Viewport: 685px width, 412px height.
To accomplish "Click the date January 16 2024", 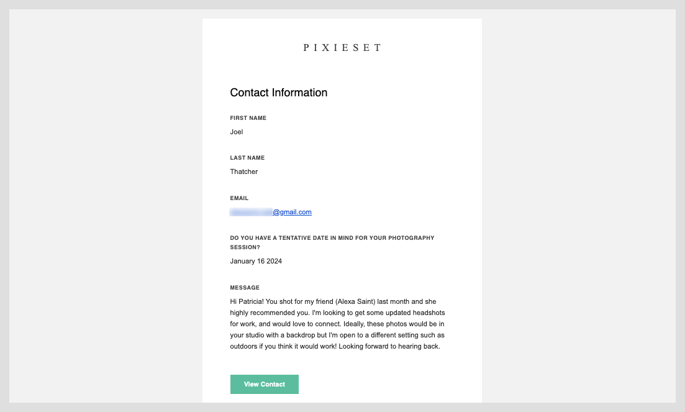I will click(256, 261).
